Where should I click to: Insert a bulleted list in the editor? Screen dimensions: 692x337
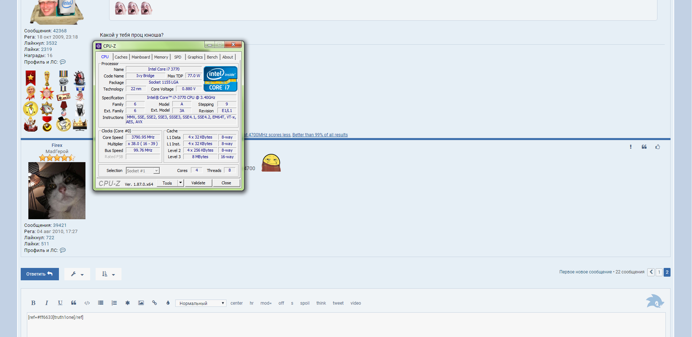[x=101, y=303]
